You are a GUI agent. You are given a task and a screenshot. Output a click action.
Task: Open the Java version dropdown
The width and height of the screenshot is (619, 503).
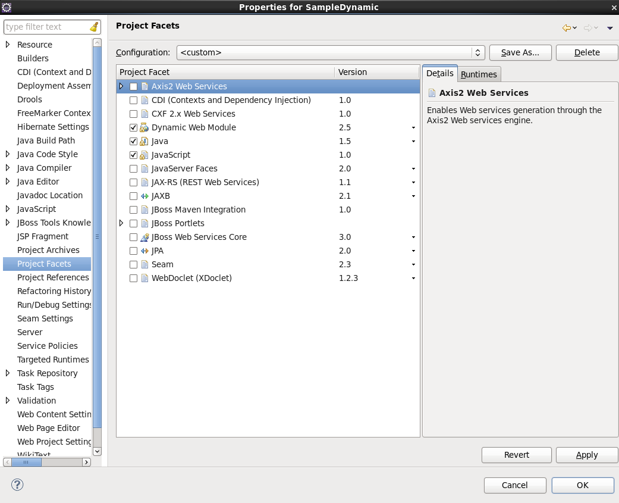[413, 141]
